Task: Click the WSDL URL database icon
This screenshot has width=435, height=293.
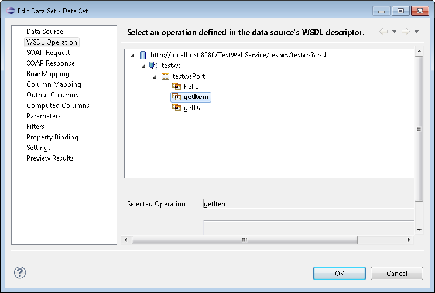Action: (143, 55)
